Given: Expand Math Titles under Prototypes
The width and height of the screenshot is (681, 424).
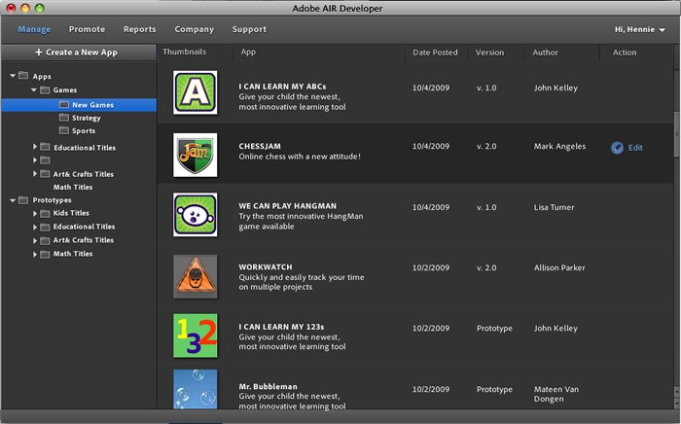Looking at the screenshot, I should [35, 255].
